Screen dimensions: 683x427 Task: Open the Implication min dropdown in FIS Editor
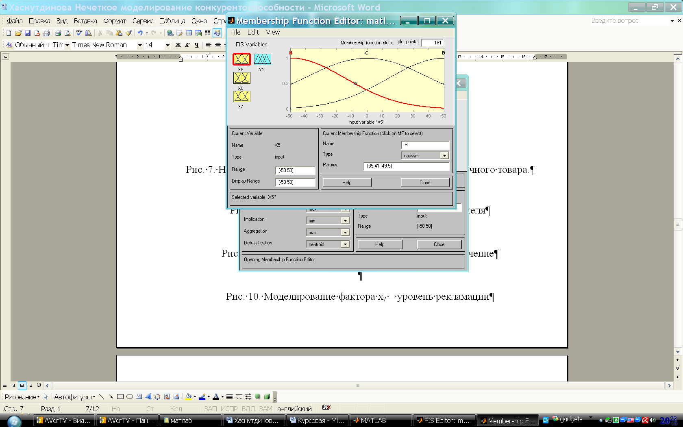(345, 220)
